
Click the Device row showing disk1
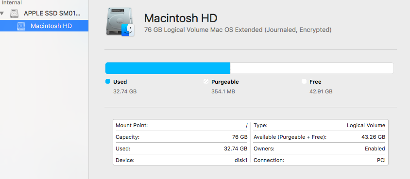coord(182,160)
